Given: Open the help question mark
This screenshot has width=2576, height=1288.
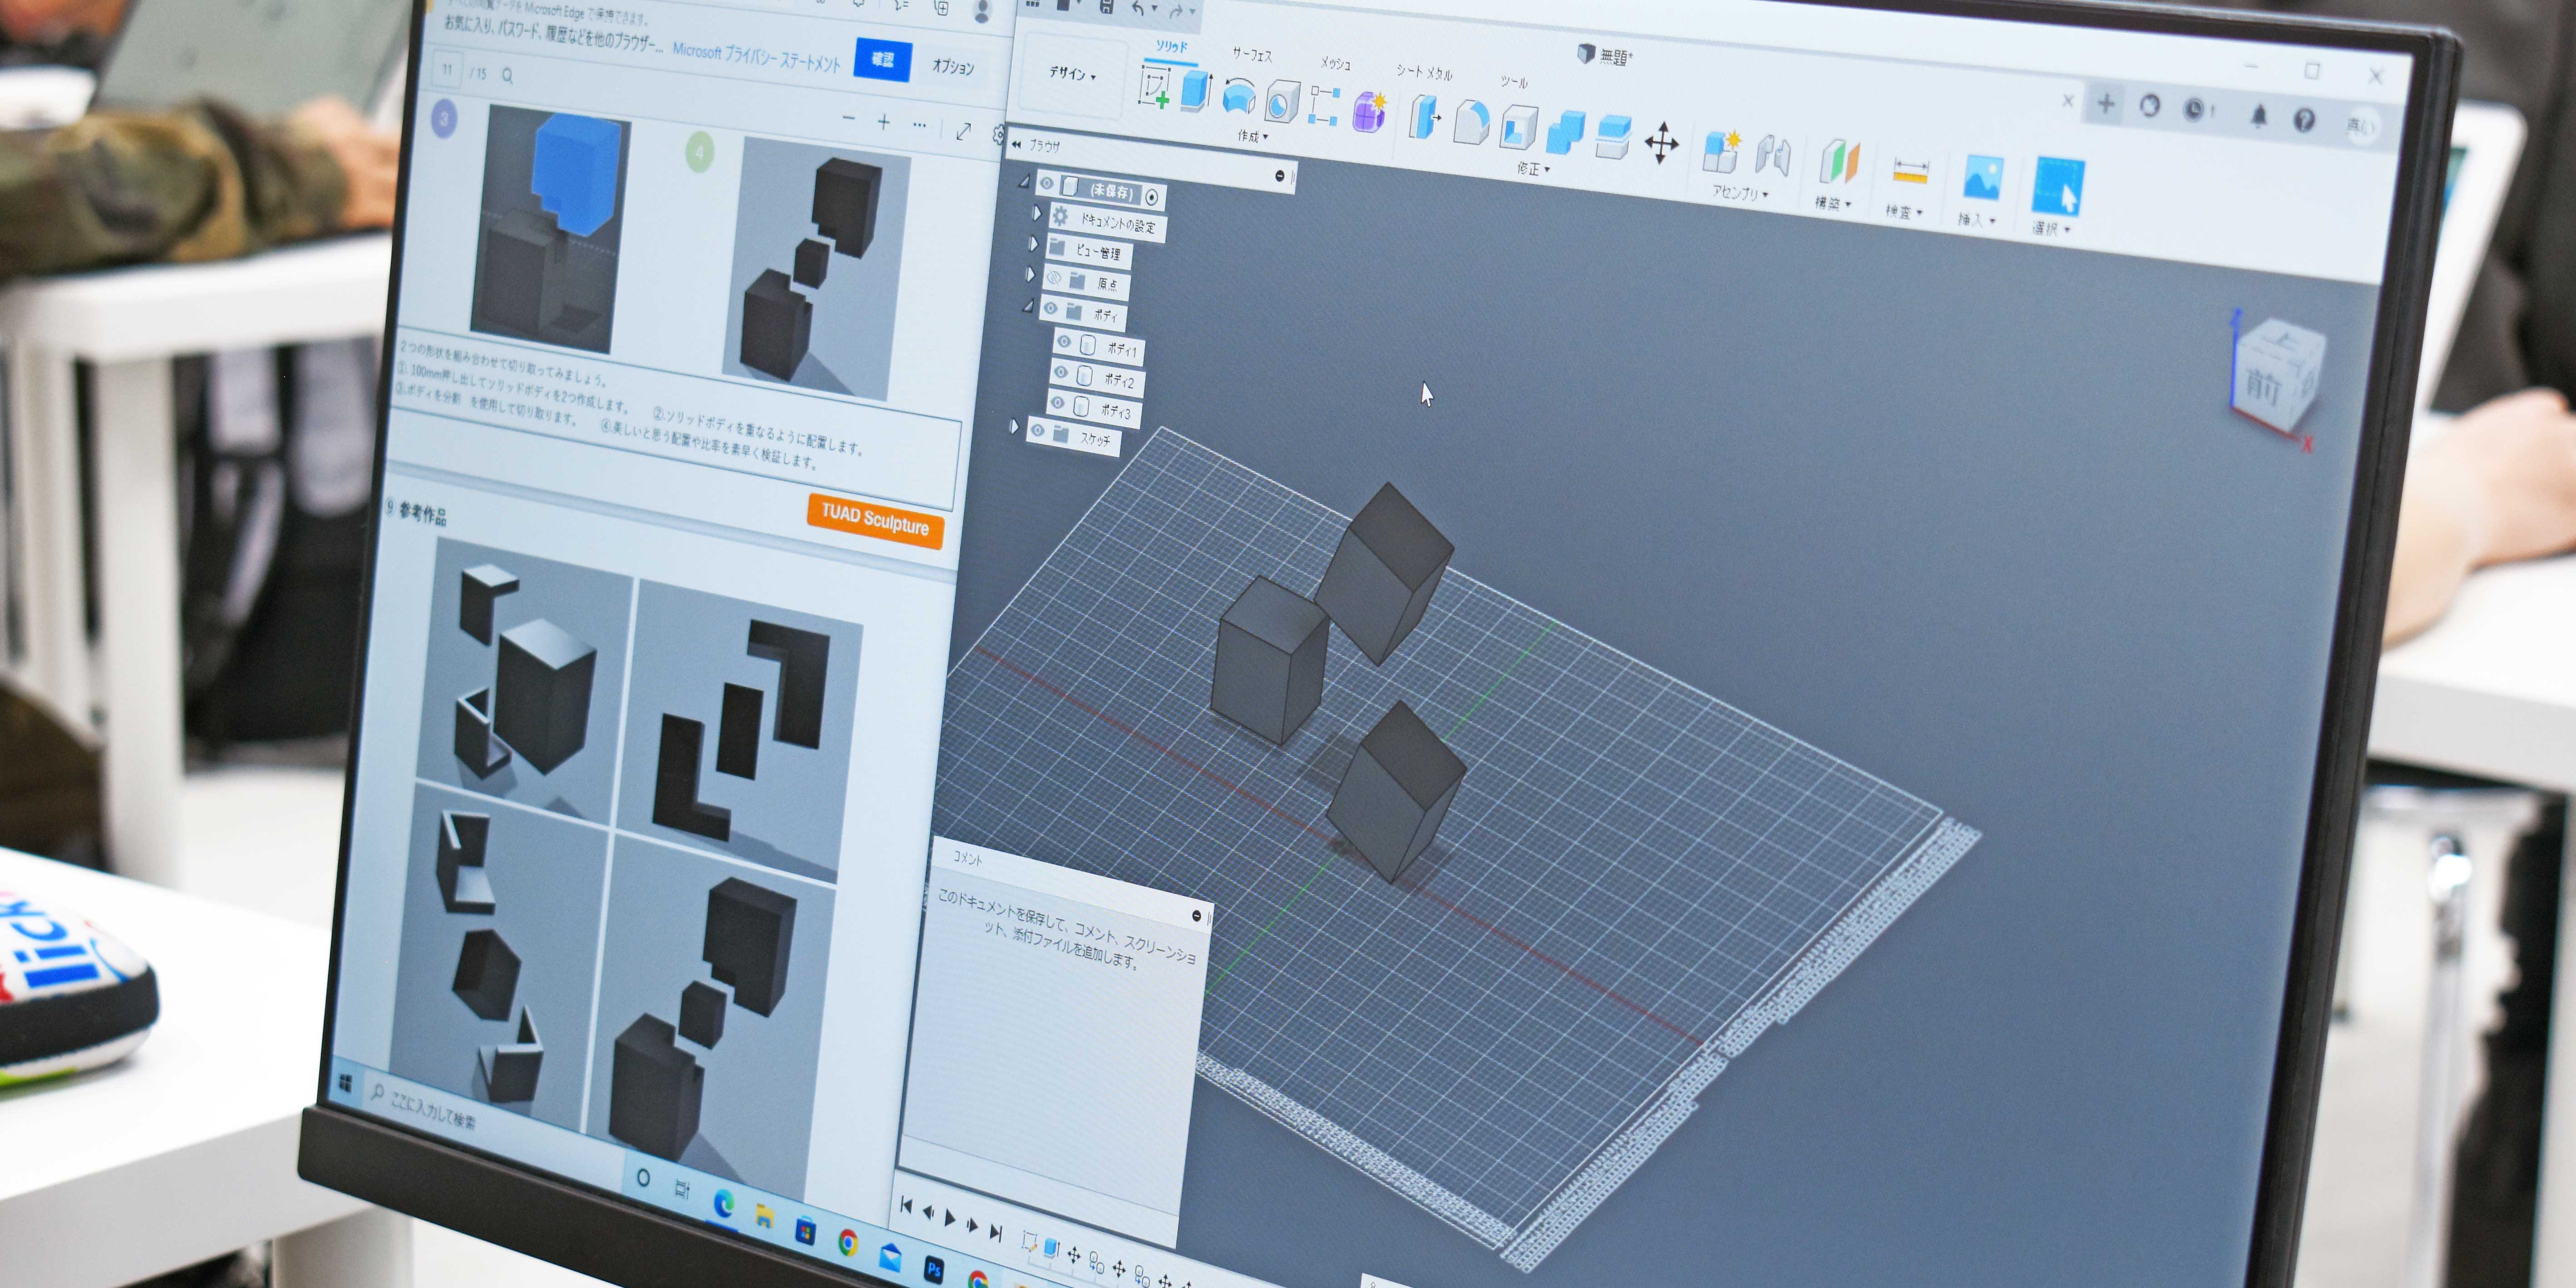Looking at the screenshot, I should pyautogui.click(x=2304, y=121).
